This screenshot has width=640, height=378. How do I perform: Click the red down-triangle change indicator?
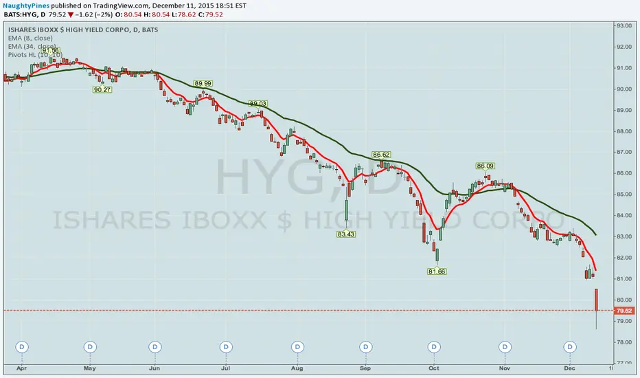coord(71,14)
